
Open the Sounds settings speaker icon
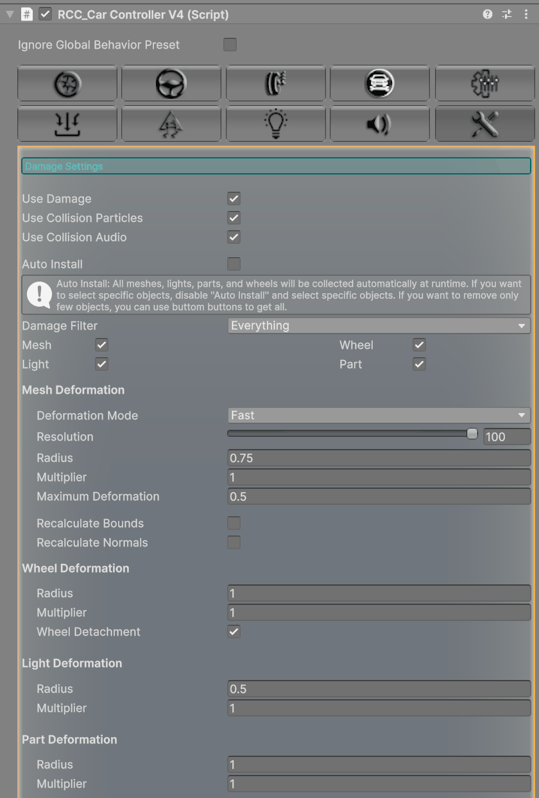point(380,123)
